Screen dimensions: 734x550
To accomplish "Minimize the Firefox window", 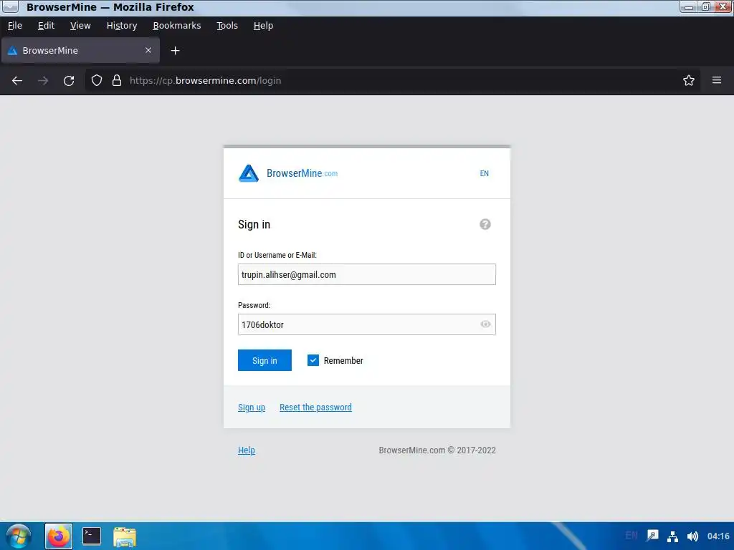I will tap(689, 6).
